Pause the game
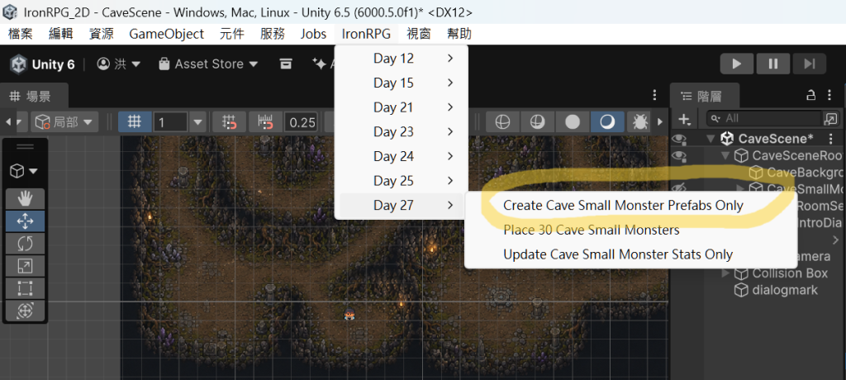Image resolution: width=846 pixels, height=380 pixels. tap(772, 64)
